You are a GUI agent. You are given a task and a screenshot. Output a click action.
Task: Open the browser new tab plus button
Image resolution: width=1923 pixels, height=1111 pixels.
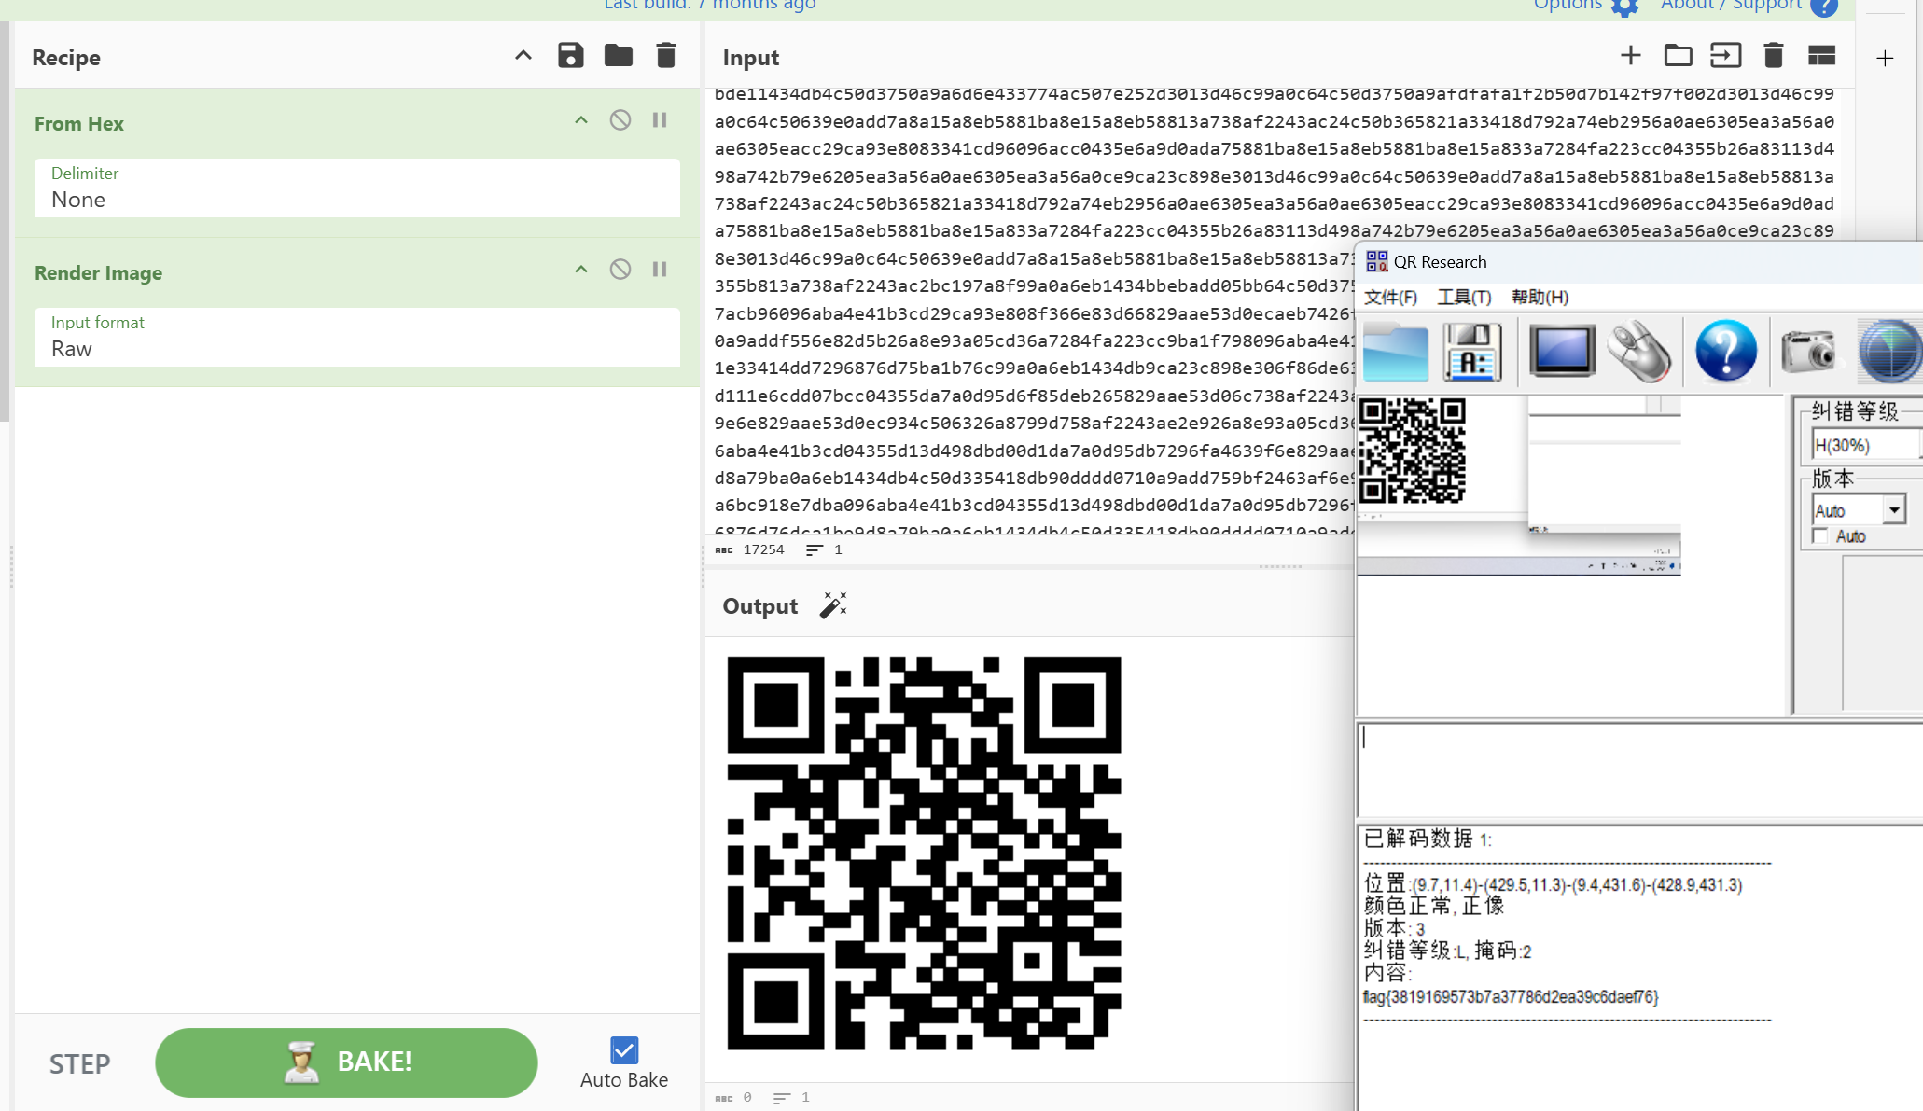pyautogui.click(x=1885, y=58)
